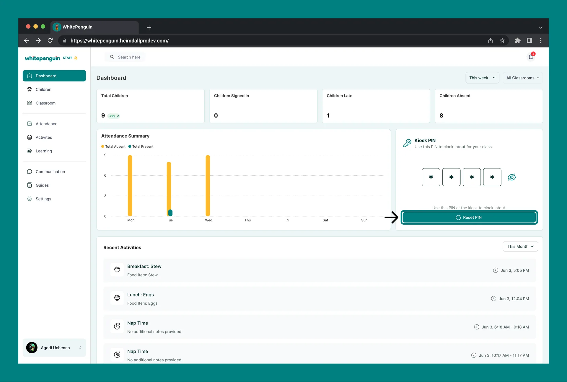Open the Attendance page
Viewport: 567px width, 382px height.
tap(54, 124)
